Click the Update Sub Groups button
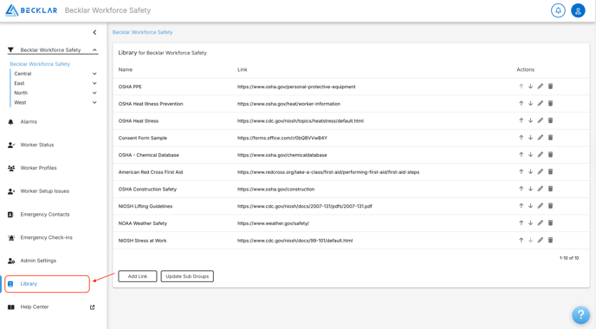Image resolution: width=596 pixels, height=329 pixels. click(187, 276)
